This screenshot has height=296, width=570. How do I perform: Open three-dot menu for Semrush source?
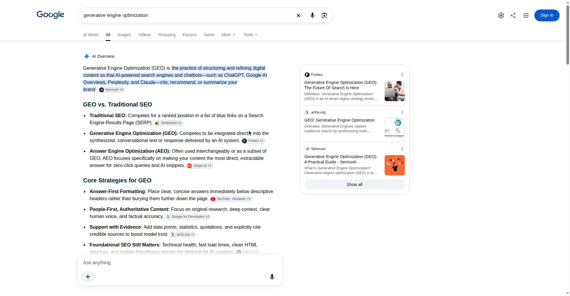[402, 149]
